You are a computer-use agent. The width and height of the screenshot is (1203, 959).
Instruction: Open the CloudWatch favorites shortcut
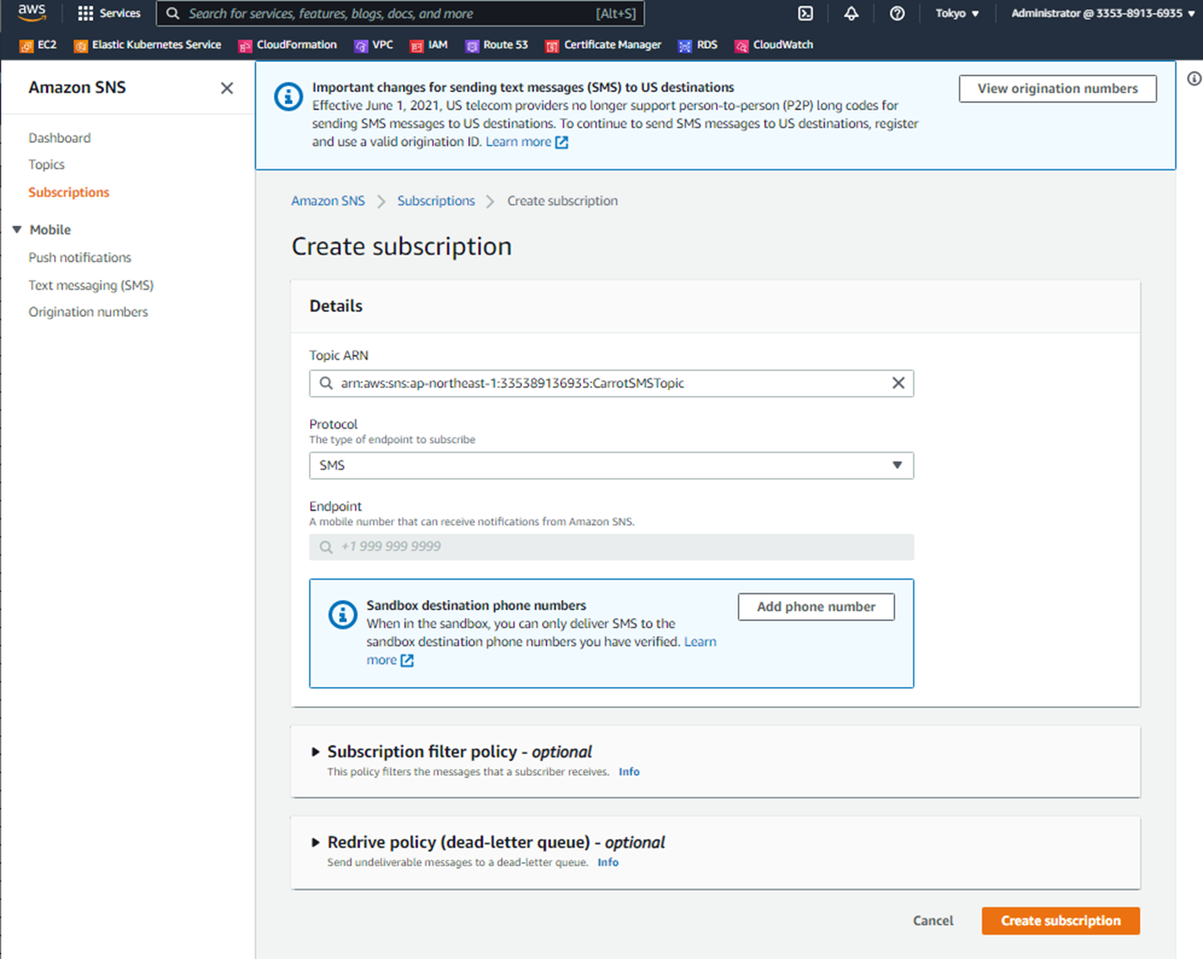tap(774, 45)
